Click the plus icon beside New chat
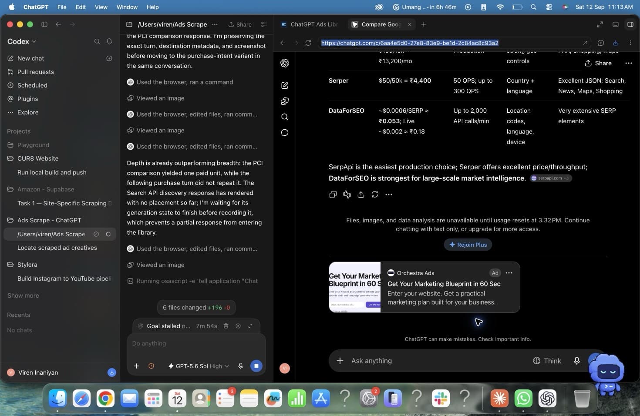The height and width of the screenshot is (416, 640). 109,58
